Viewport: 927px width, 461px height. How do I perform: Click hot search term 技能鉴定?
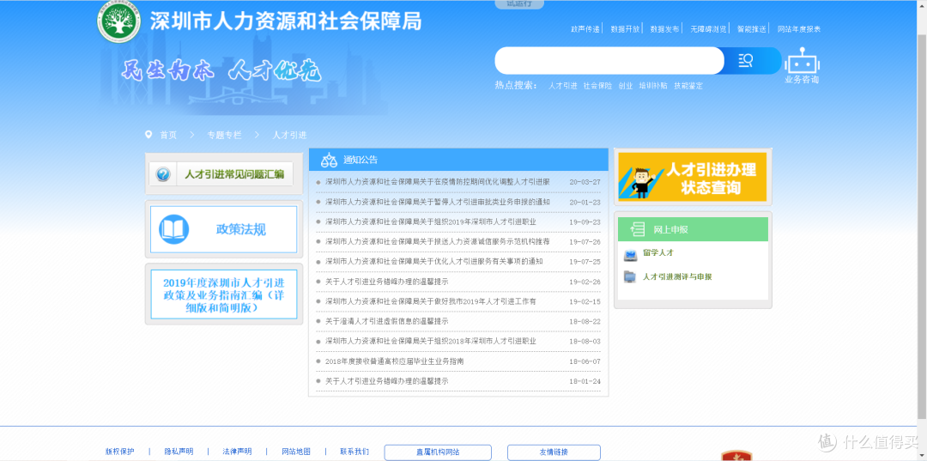[x=688, y=86]
